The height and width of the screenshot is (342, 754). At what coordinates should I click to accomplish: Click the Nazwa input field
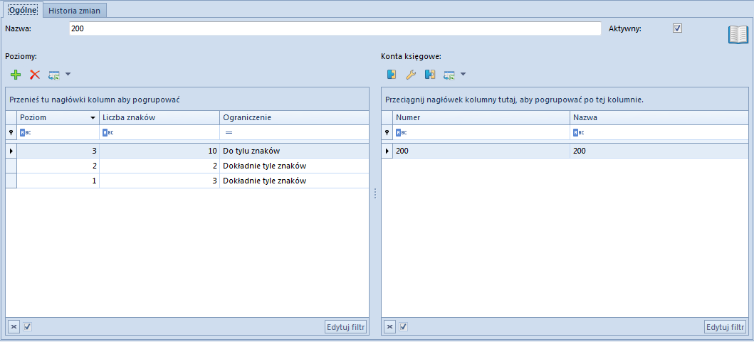click(x=335, y=29)
